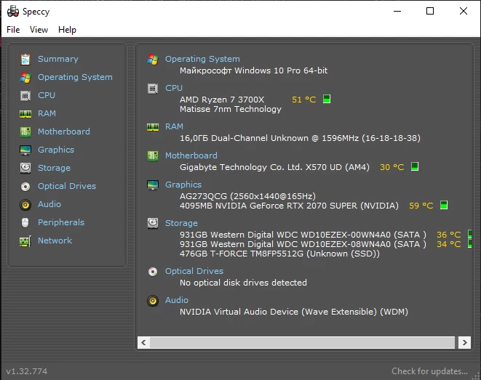481x380 pixels.
Task: Click the WD10EZEX-08WN4A0 drive row
Action: click(x=303, y=244)
